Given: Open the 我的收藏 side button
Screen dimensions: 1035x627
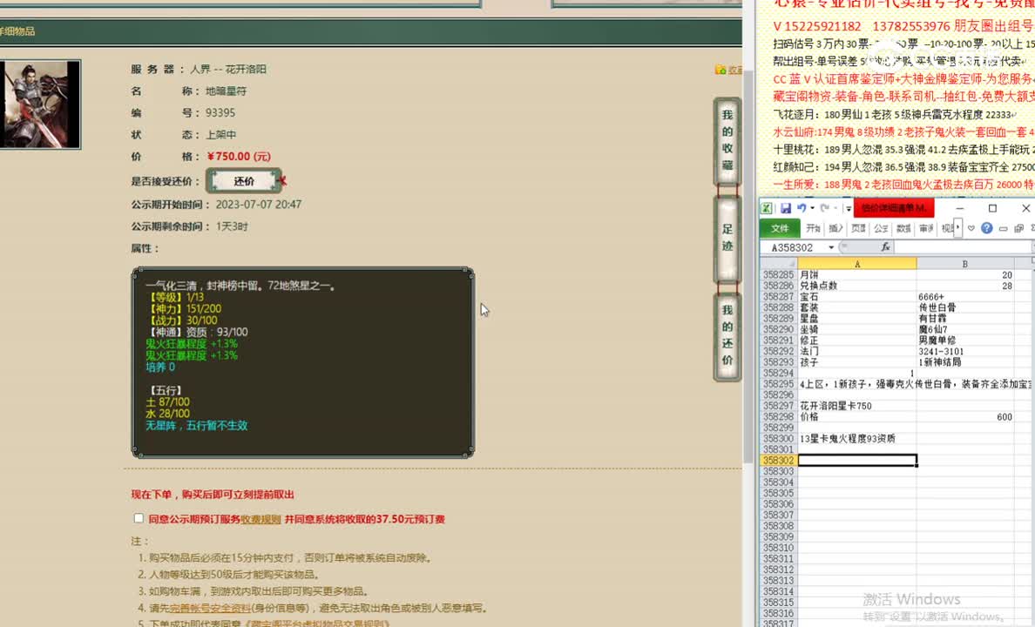Looking at the screenshot, I should [727, 139].
